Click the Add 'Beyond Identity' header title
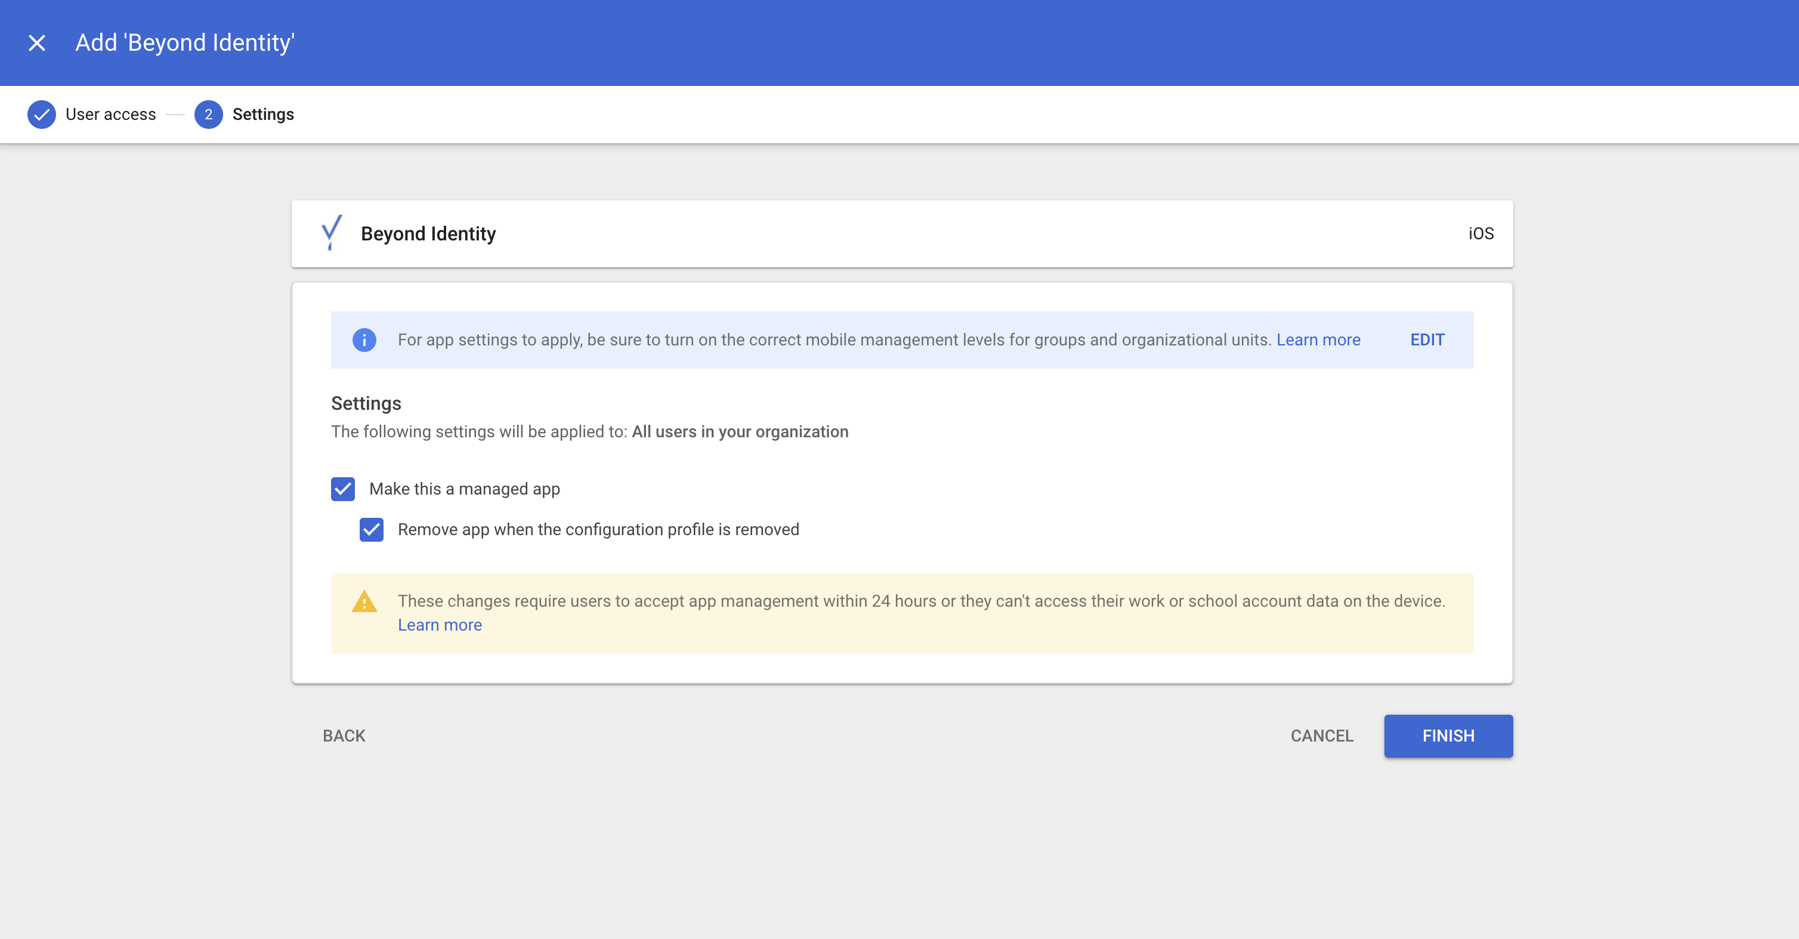Viewport: 1799px width, 939px height. tap(185, 44)
